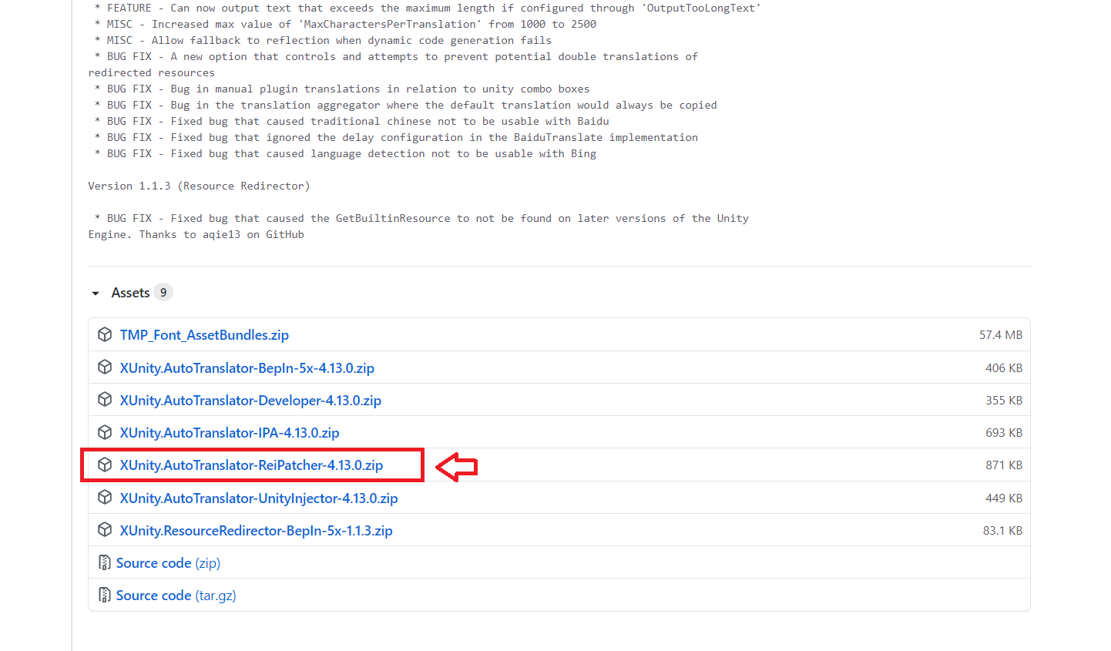1111x651 pixels.
Task: Download TMP_Font_AssetBundles.zip
Action: tap(204, 335)
